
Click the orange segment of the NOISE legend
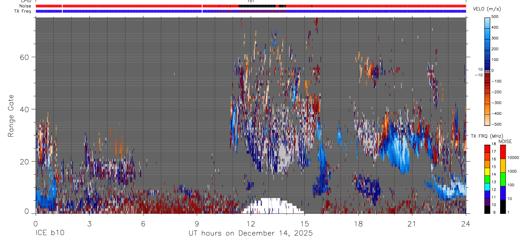[503, 165]
